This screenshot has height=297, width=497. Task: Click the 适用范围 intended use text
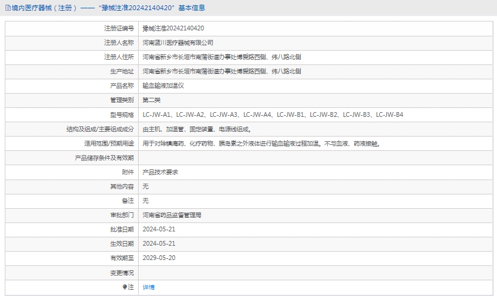click(x=261, y=143)
